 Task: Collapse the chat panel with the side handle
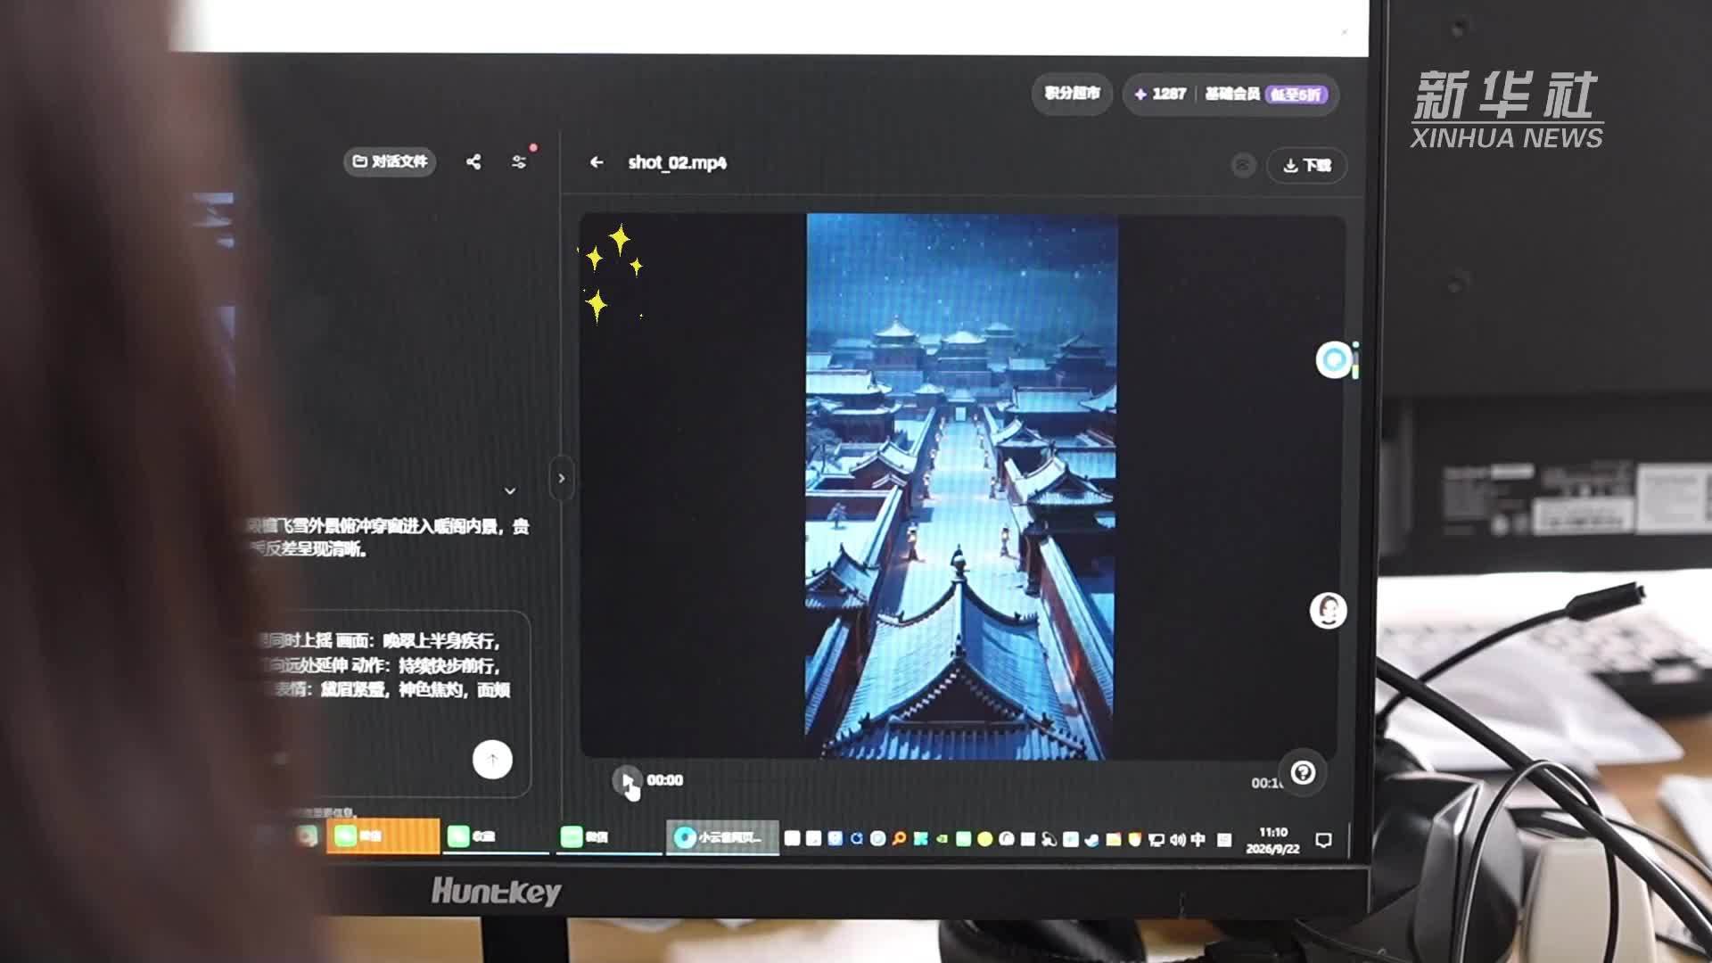tap(561, 478)
